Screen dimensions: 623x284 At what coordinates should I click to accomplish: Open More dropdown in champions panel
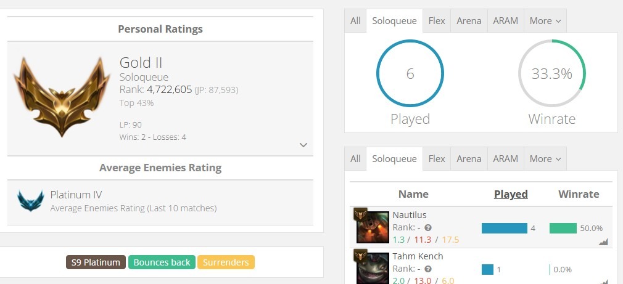tap(545, 159)
